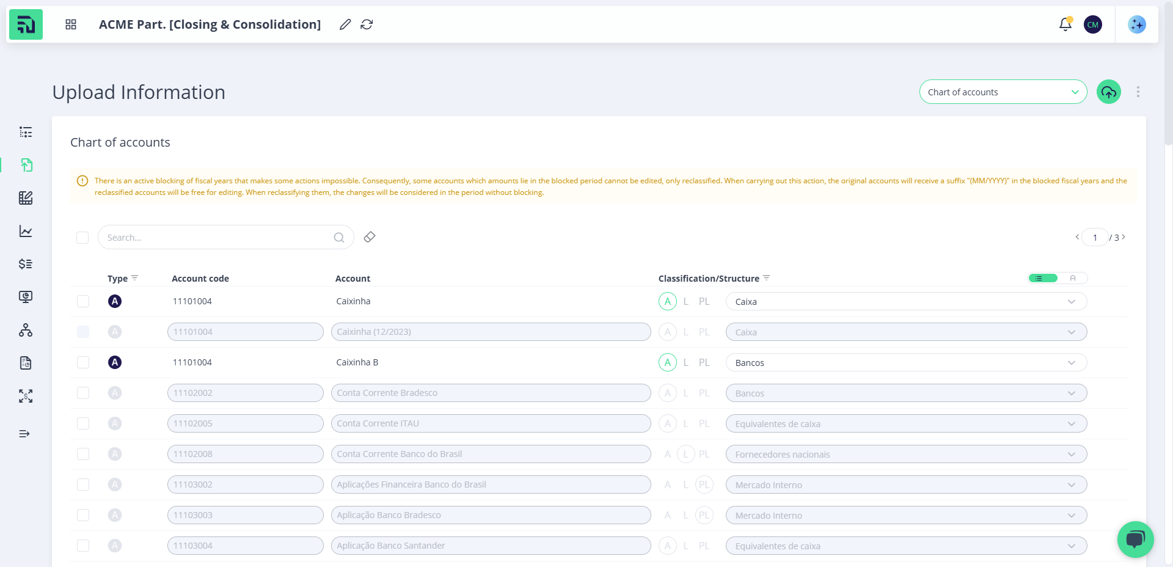Open the three-dot more options menu
This screenshot has width=1173, height=567.
pyautogui.click(x=1138, y=92)
